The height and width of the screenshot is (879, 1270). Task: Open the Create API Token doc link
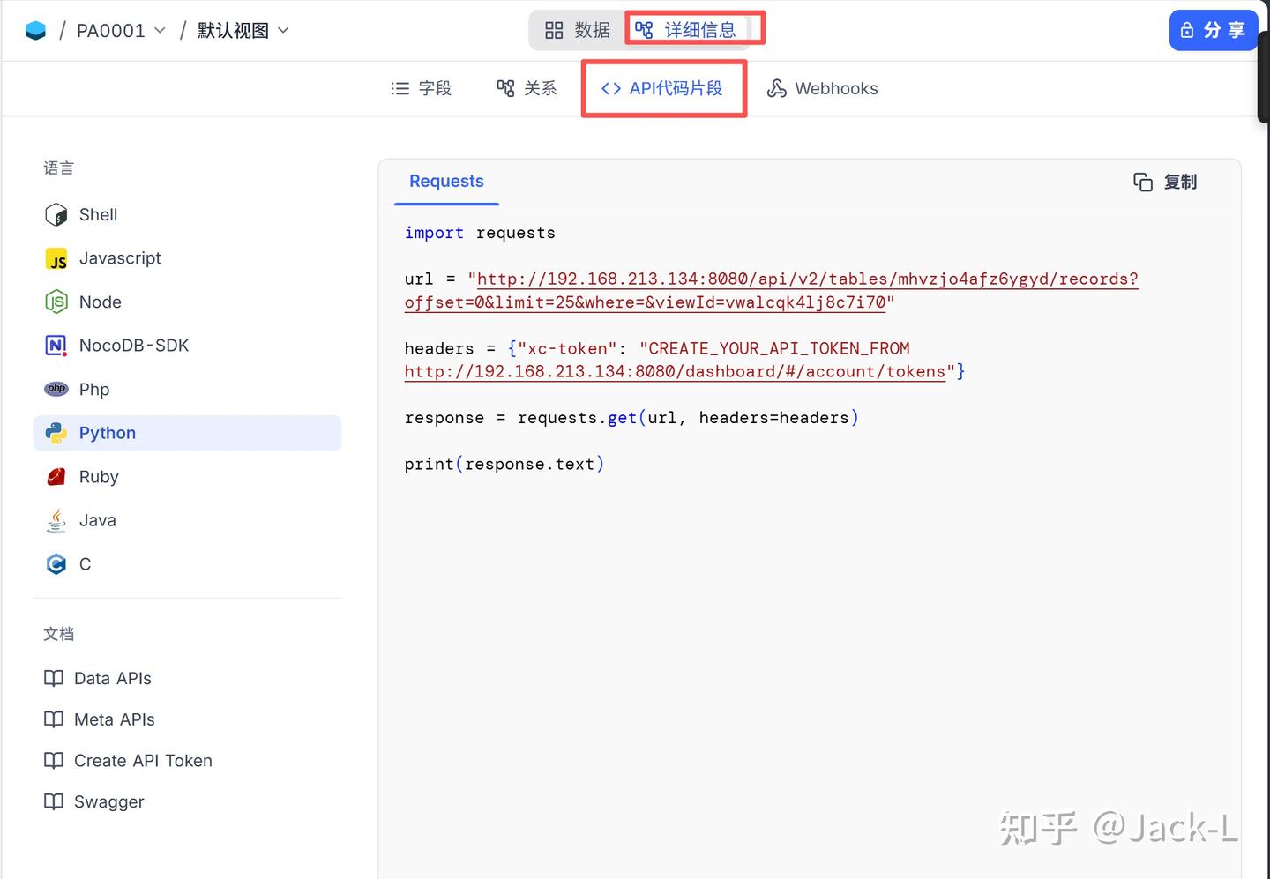point(142,761)
